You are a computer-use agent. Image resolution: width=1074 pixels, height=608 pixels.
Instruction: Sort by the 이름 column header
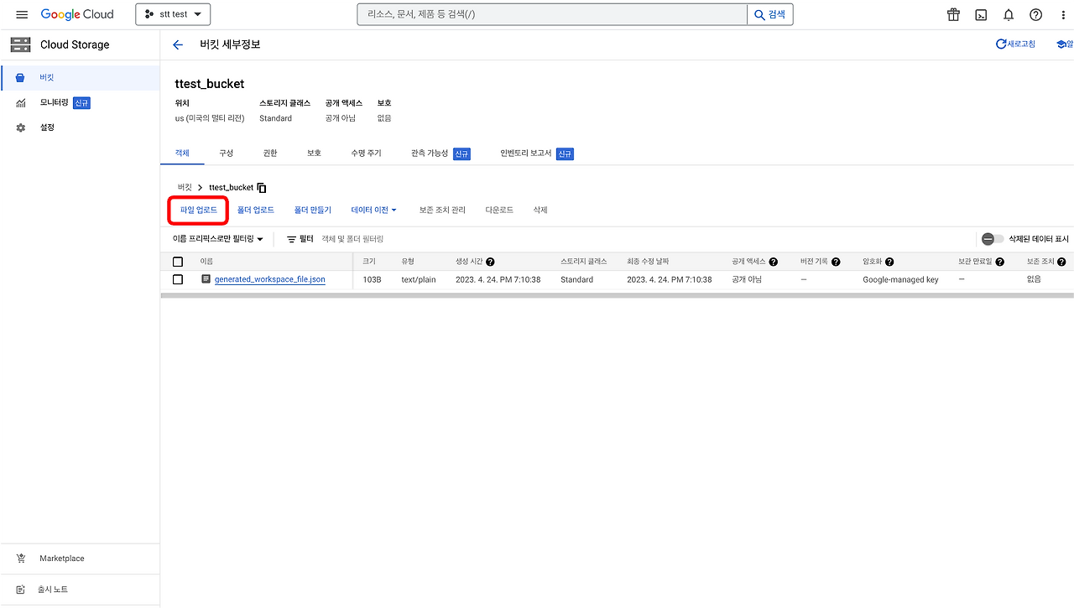pos(206,262)
